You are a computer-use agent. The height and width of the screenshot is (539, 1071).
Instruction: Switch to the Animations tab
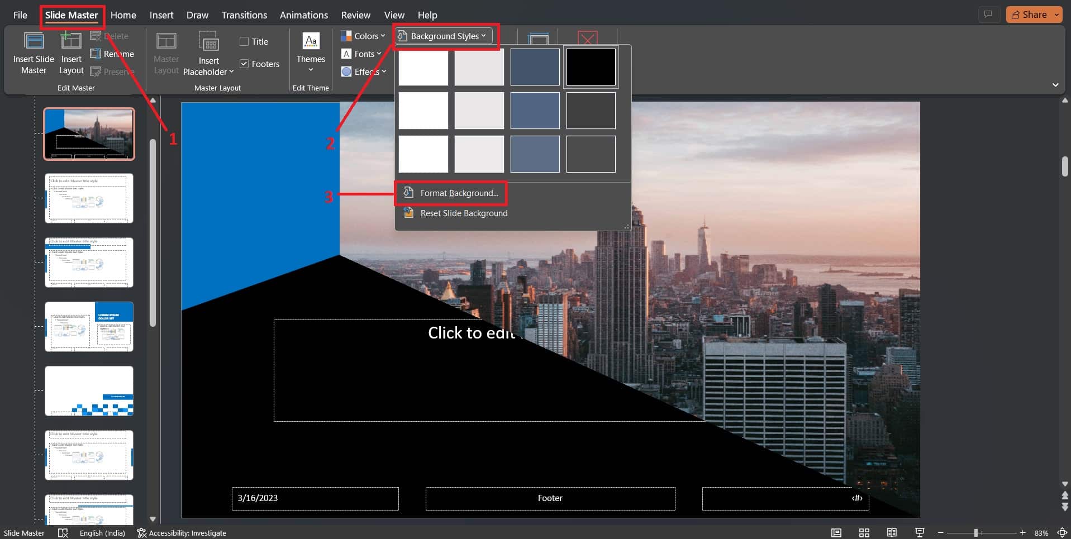[304, 15]
